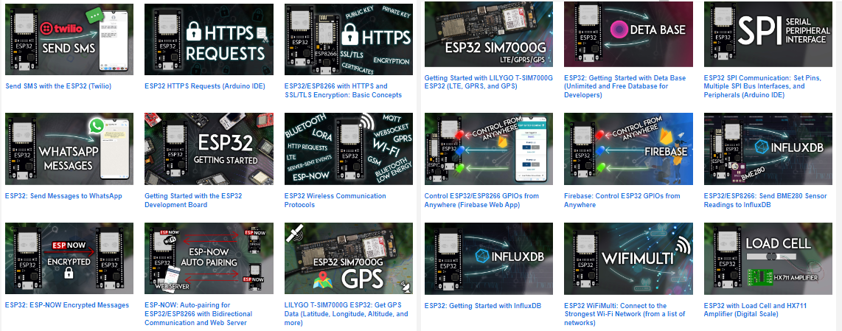The width and height of the screenshot is (842, 331).
Task: Click the ESP32 Getting Started thumbnail
Action: (x=209, y=148)
